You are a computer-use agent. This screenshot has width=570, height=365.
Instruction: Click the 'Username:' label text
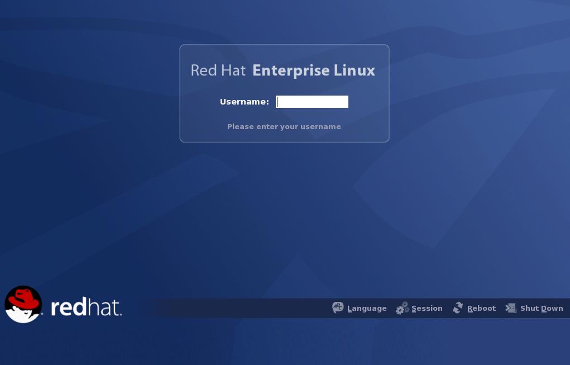tap(245, 102)
